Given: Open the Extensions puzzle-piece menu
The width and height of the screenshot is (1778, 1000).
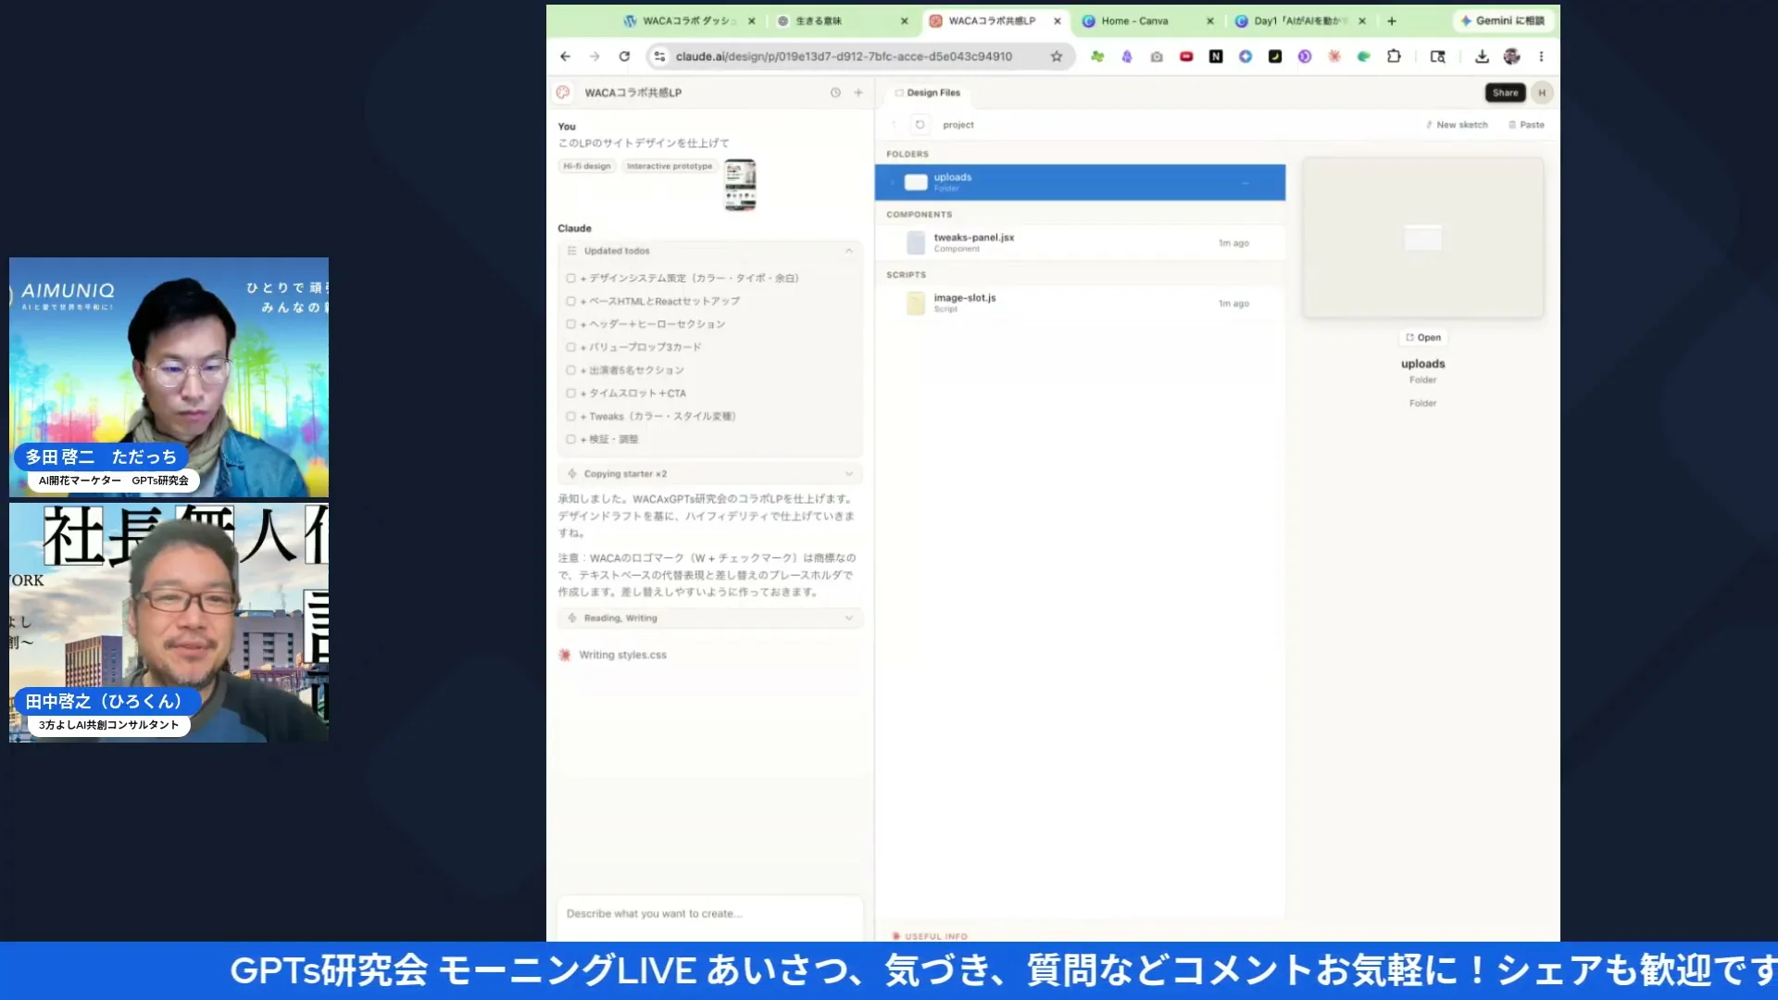Looking at the screenshot, I should tap(1394, 56).
